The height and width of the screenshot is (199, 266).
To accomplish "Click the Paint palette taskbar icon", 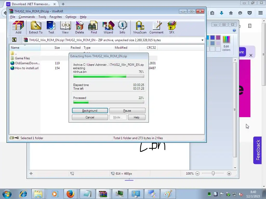I will tap(168, 194).
